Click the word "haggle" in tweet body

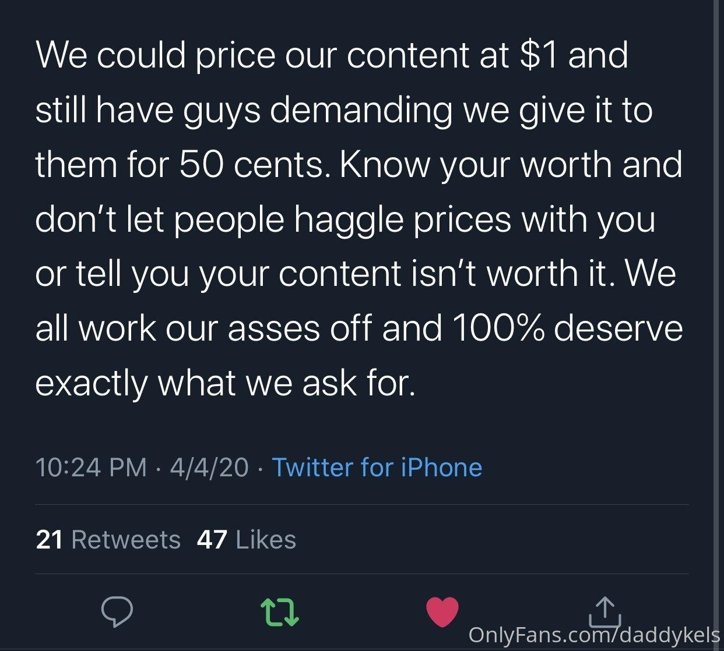tap(349, 221)
